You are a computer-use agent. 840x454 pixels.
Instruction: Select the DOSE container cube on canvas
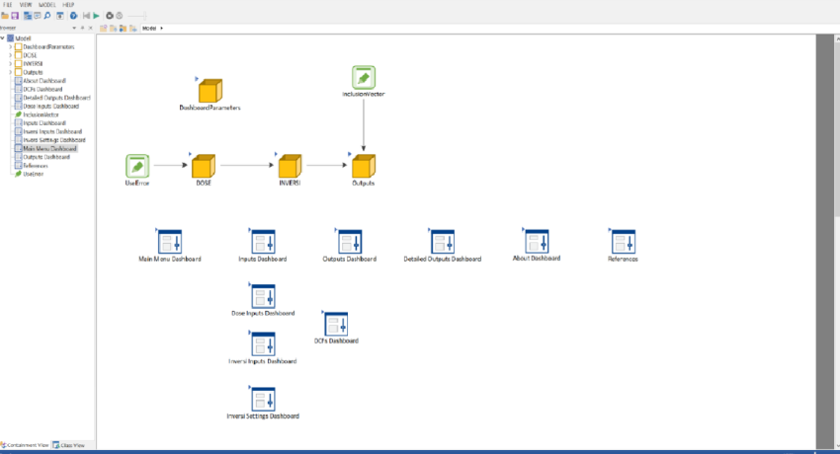204,166
